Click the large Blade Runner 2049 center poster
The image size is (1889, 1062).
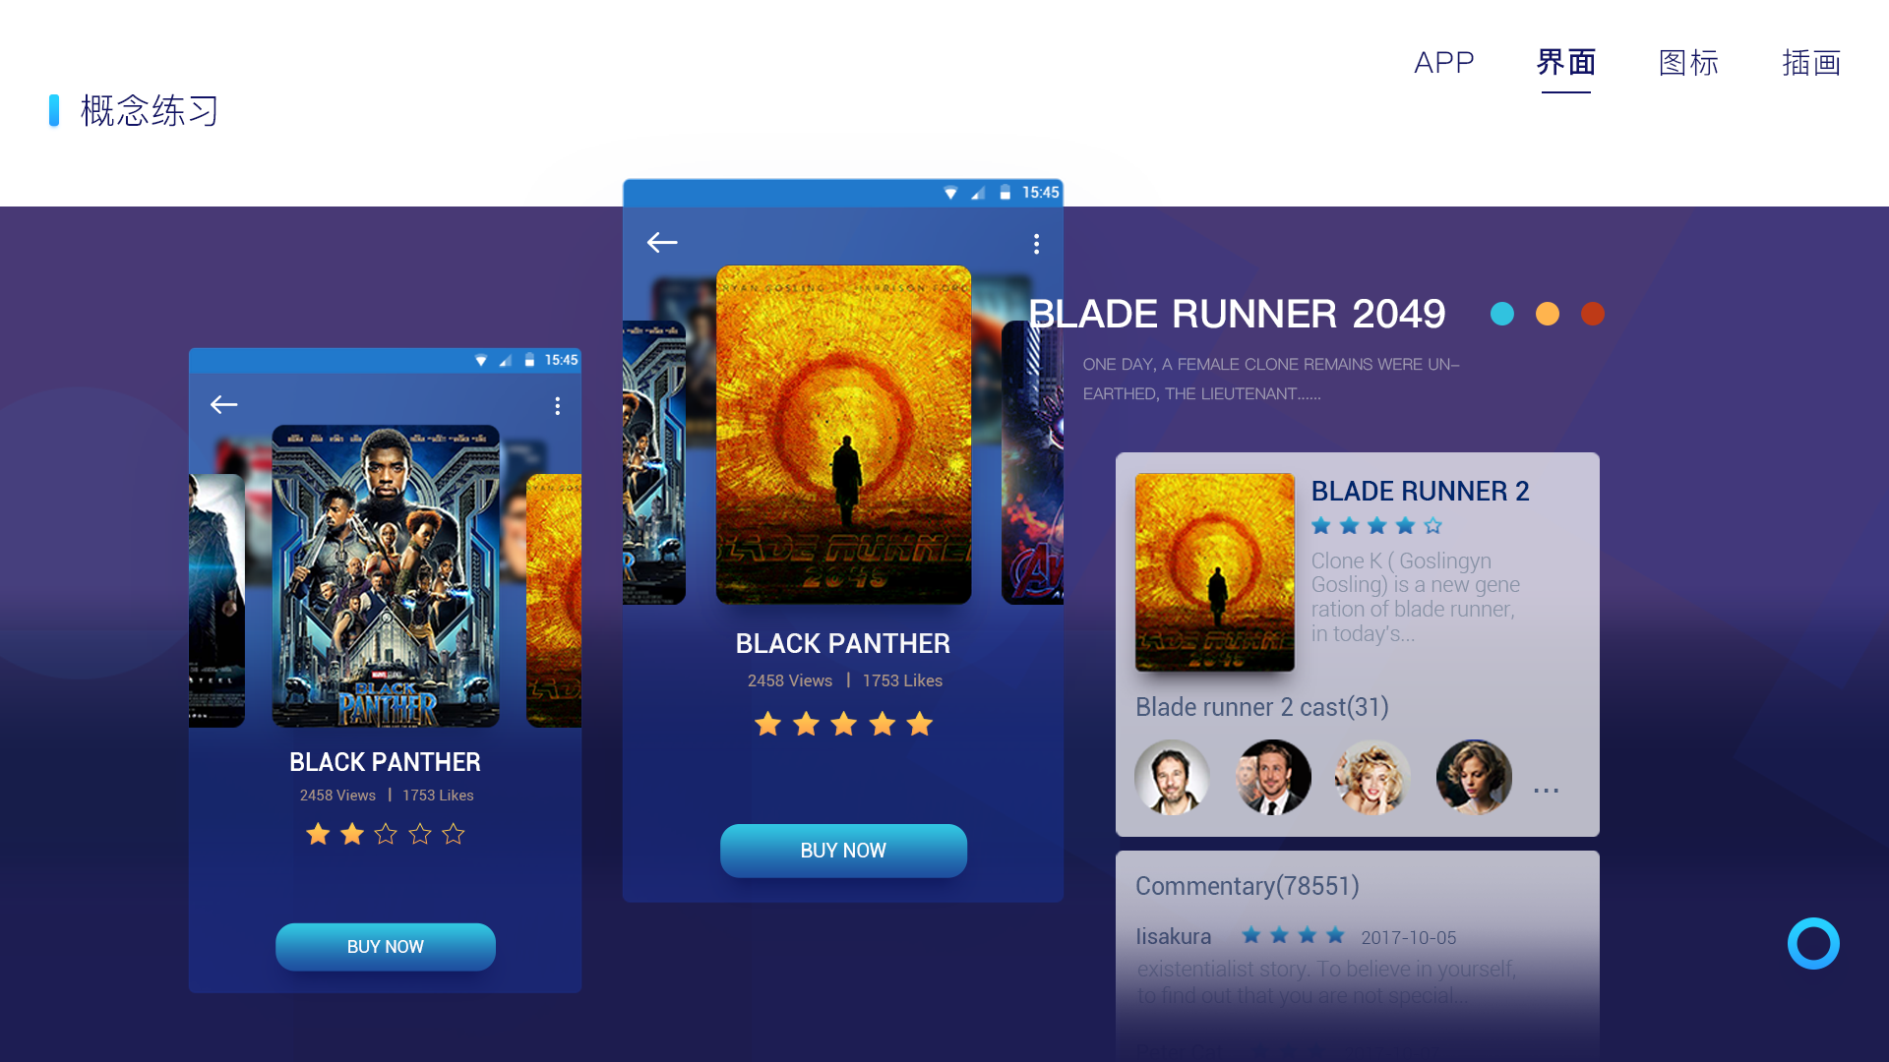pyautogui.click(x=844, y=435)
